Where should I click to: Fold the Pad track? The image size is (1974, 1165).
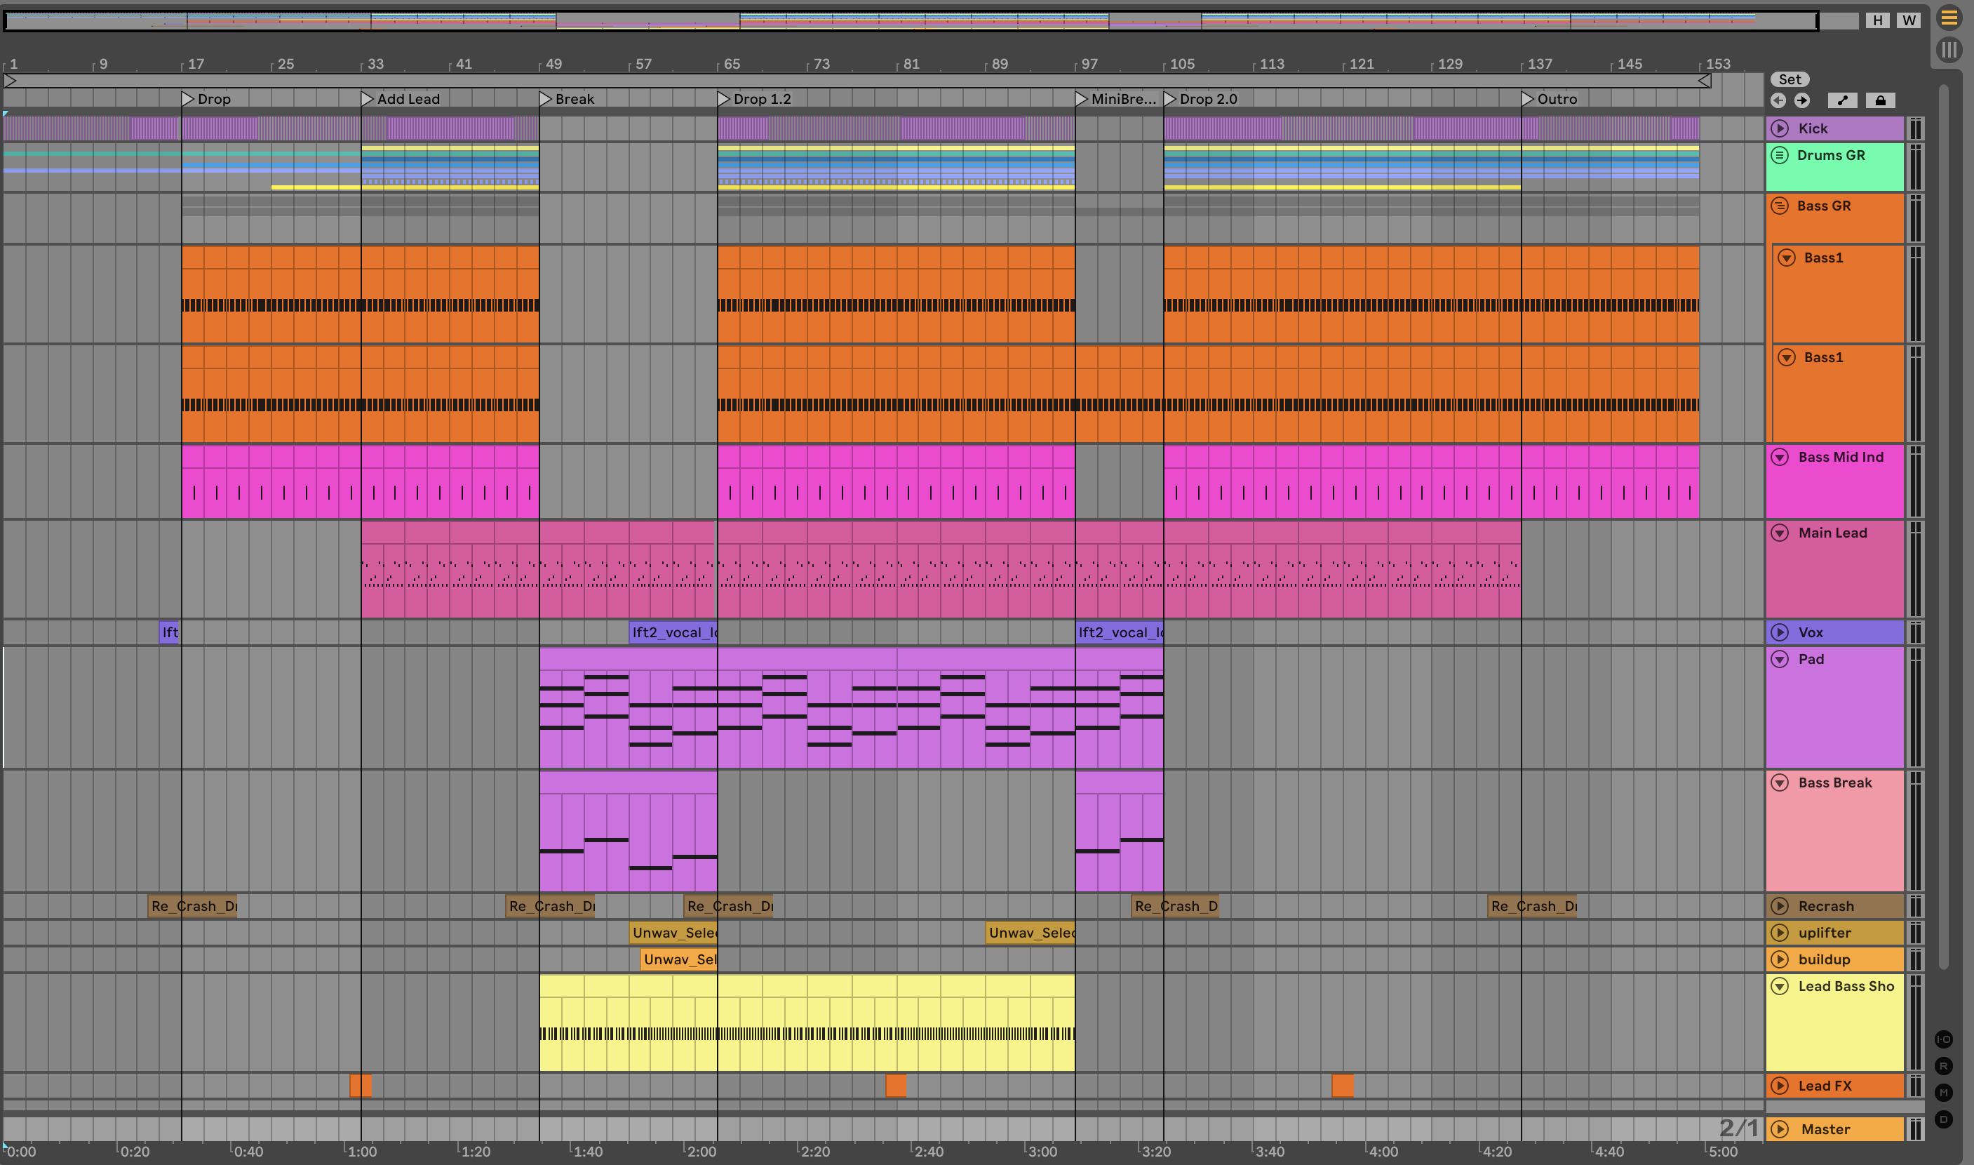[1780, 660]
